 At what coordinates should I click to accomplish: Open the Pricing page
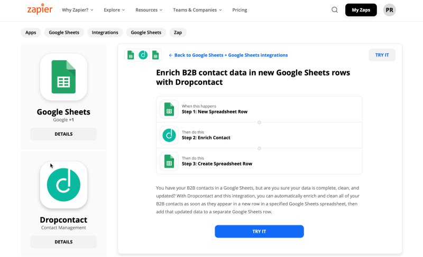click(240, 10)
